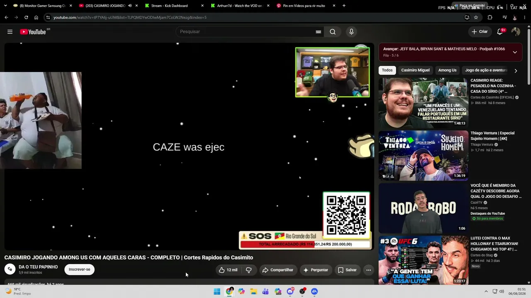Select the Todos filter chip
The image size is (531, 298).
coord(387,70)
